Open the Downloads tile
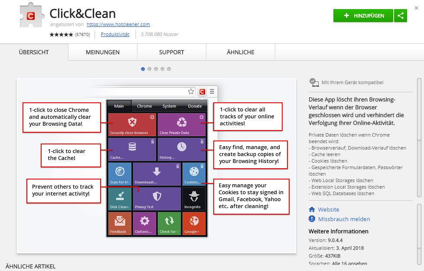Screen dimensions: 424x271 [x=157, y=174]
